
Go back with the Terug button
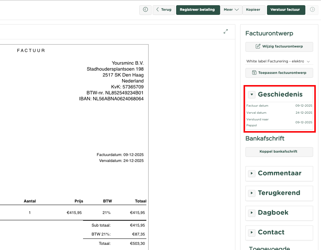click(x=164, y=10)
